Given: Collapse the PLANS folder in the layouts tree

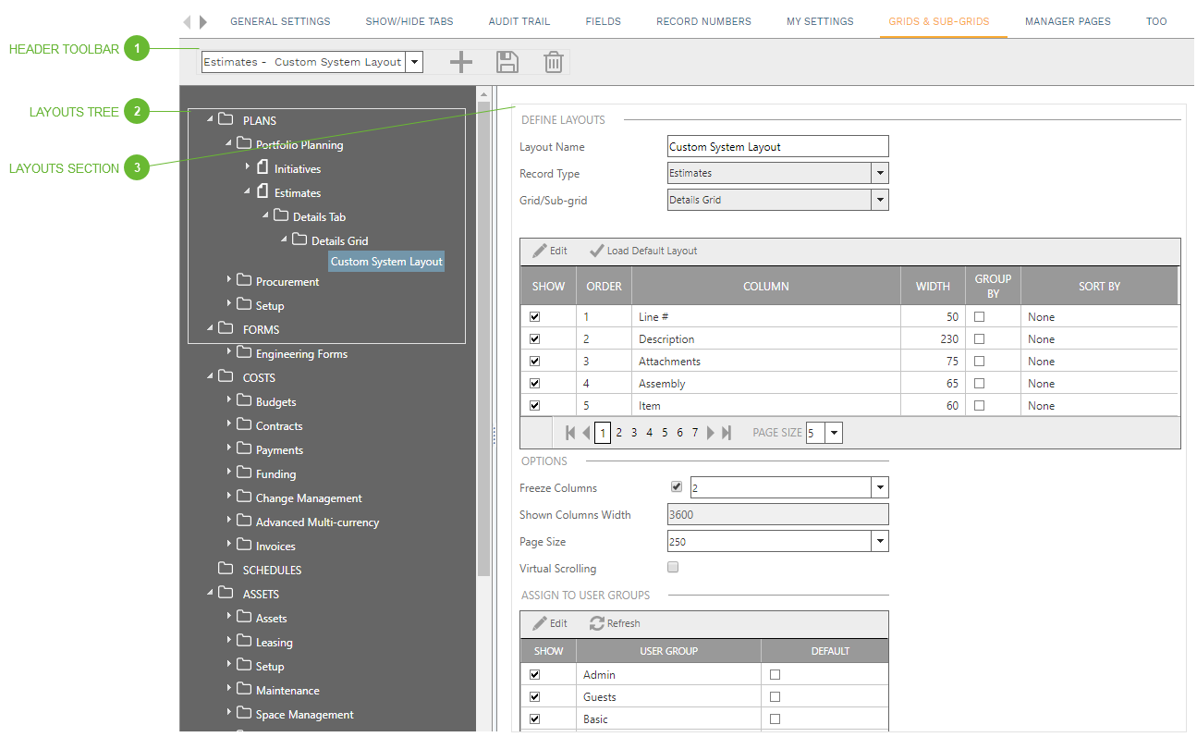Looking at the screenshot, I should [x=212, y=119].
